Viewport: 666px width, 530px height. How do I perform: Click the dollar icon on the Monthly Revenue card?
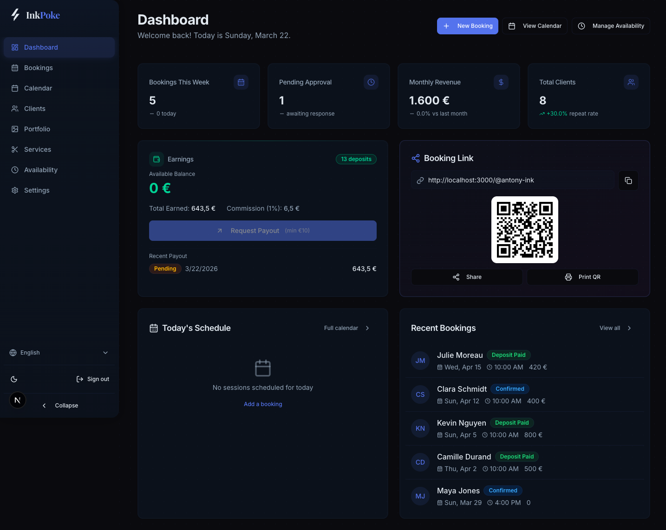click(501, 82)
